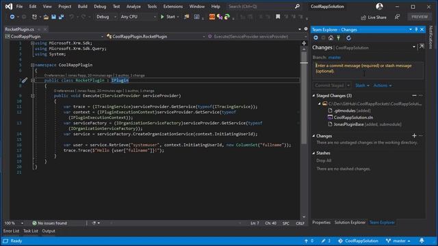Click the screwdriver quick actions icon
The width and height of the screenshot is (438, 246).
25,81
